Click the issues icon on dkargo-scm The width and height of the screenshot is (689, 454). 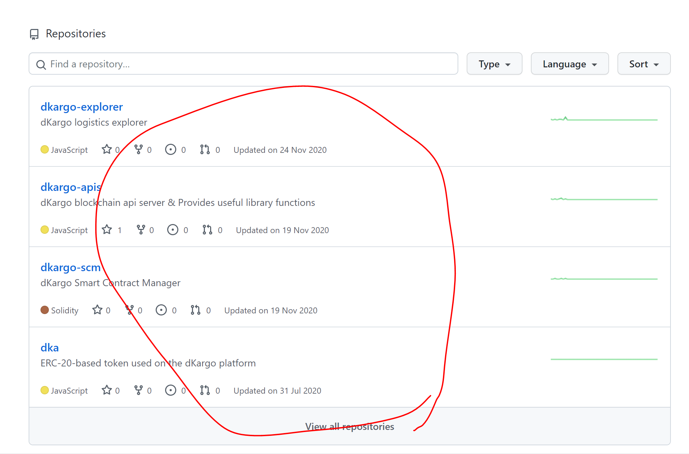161,310
